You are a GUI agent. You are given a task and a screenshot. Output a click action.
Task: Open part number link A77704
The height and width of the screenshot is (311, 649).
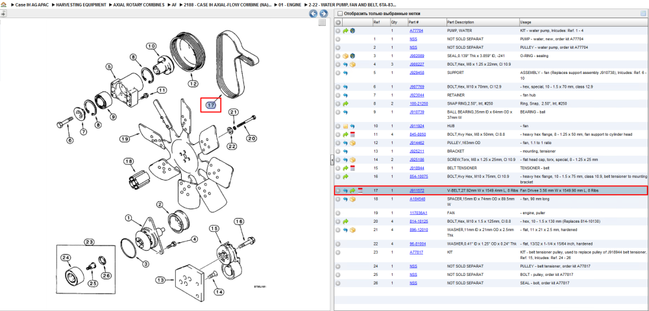tap(416, 31)
